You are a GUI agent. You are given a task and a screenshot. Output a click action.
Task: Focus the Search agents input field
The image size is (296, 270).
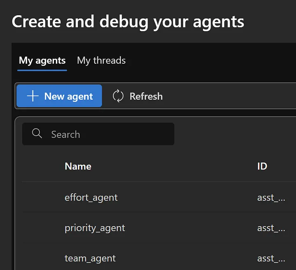(x=107, y=134)
